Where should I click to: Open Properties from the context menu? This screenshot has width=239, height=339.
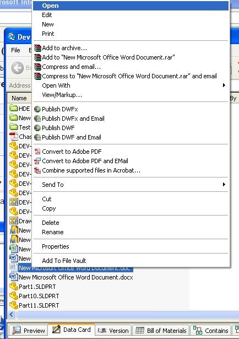131,246
